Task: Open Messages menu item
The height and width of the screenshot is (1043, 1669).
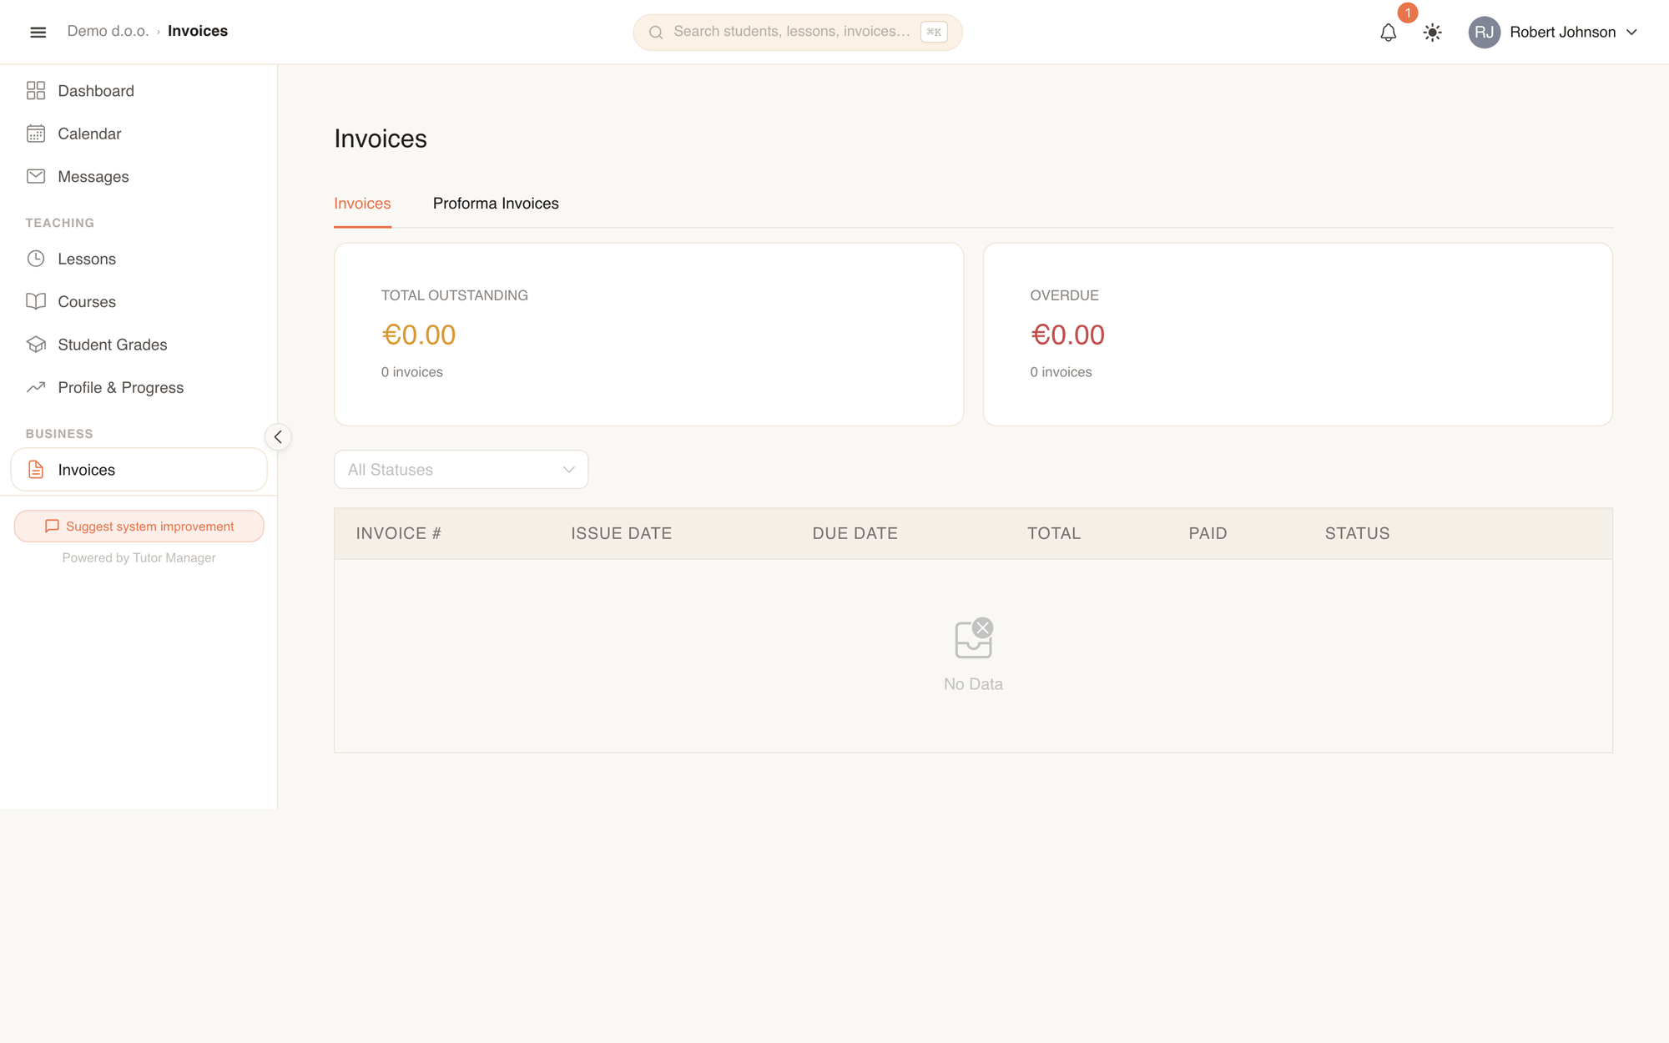Action: (x=139, y=176)
